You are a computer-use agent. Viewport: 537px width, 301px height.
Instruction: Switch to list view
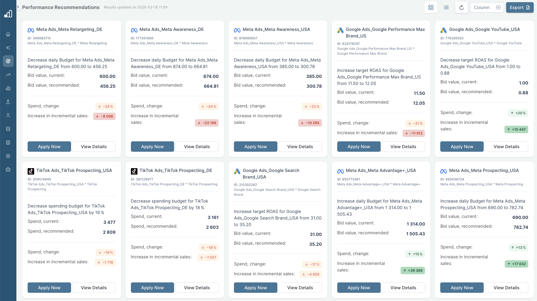tap(446, 7)
